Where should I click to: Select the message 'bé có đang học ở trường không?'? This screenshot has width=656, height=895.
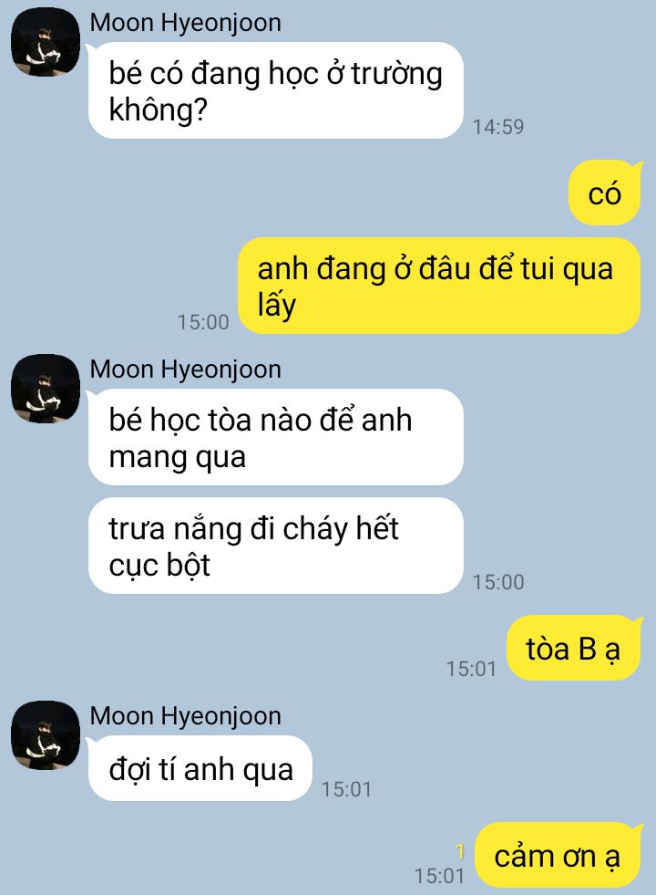pos(275,90)
